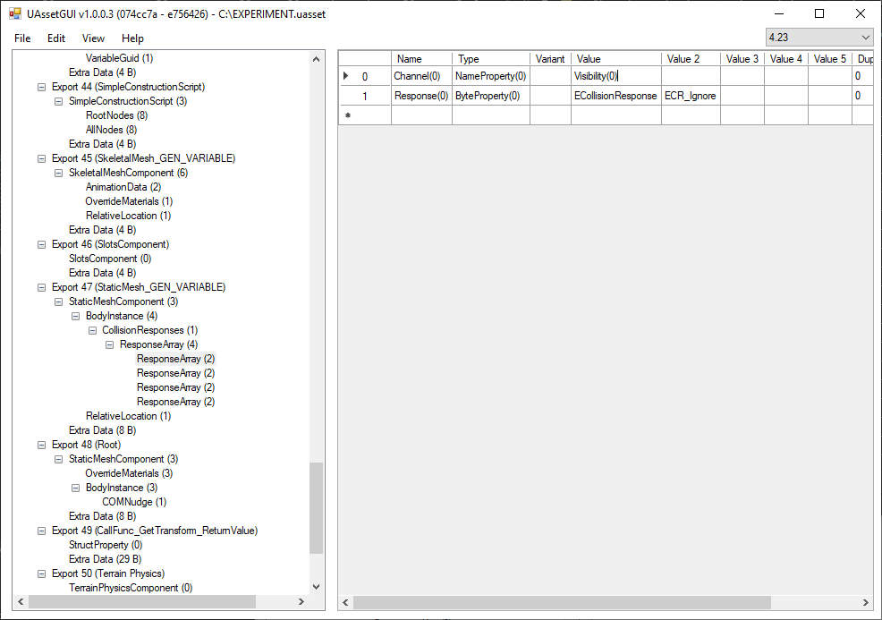882x620 pixels.
Task: Select RootNodes (8) in the tree
Action: 116,115
